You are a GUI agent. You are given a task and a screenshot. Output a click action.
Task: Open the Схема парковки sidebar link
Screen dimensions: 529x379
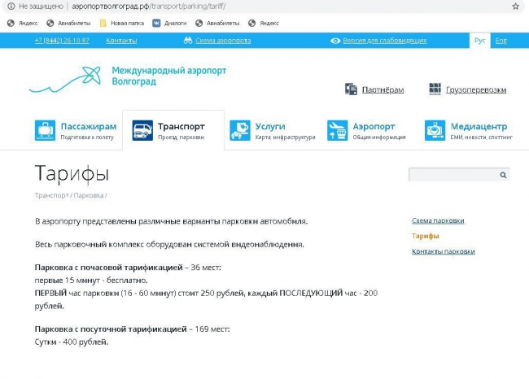click(x=438, y=220)
